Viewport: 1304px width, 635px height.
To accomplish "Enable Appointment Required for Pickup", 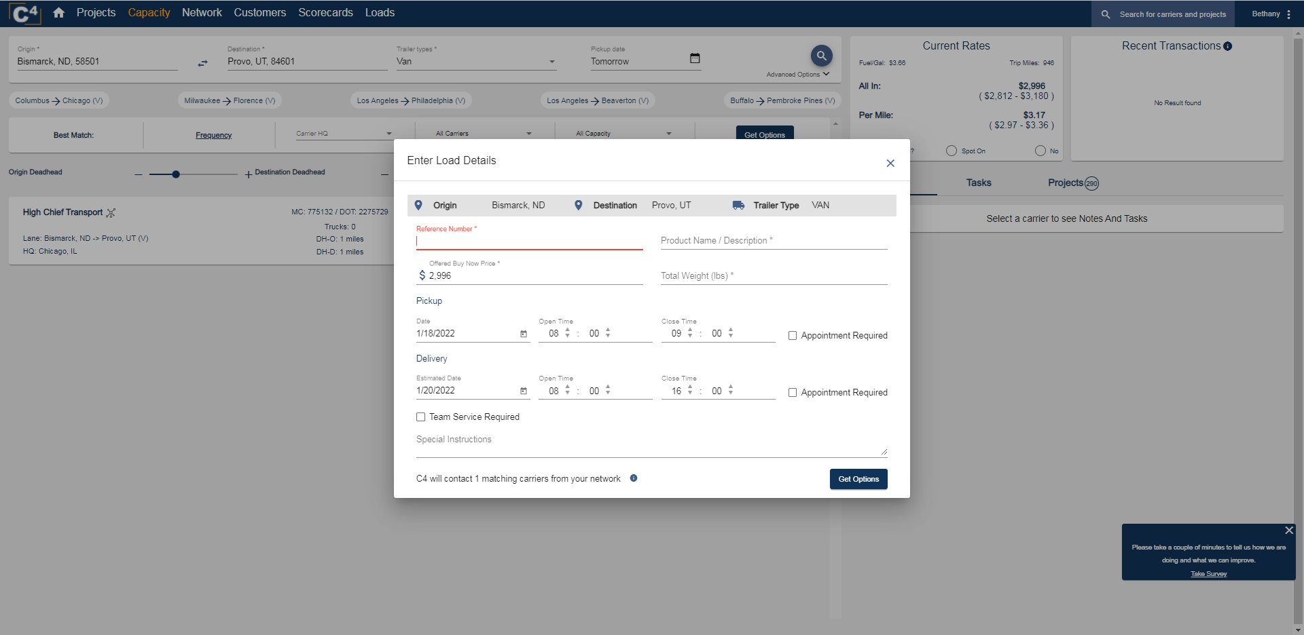I will 792,335.
